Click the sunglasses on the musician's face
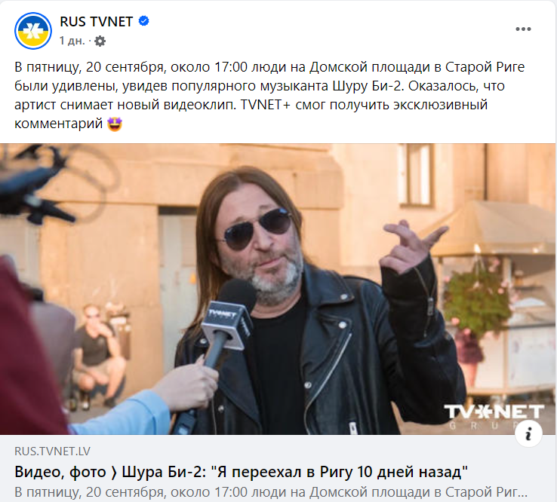 (x=258, y=228)
